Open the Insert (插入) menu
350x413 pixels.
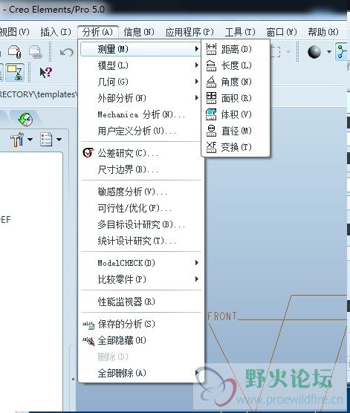point(56,32)
